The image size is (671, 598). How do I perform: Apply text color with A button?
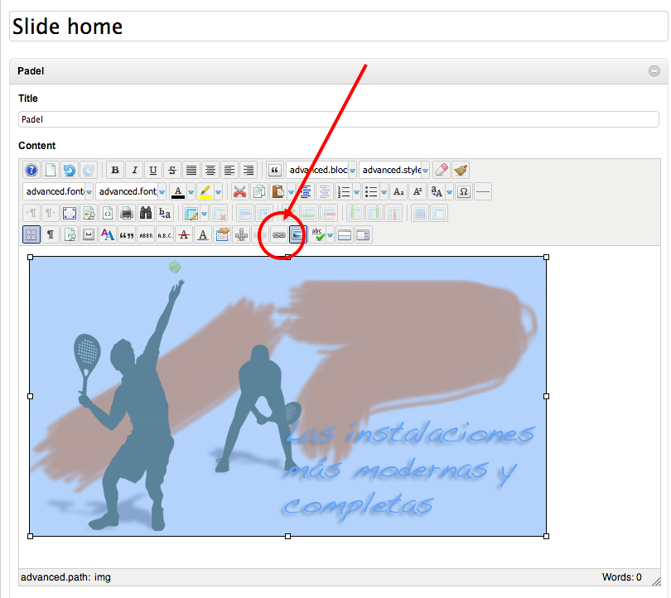coord(178,191)
